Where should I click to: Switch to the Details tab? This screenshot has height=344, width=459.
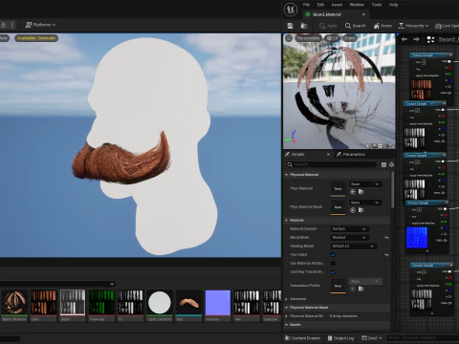coord(297,155)
